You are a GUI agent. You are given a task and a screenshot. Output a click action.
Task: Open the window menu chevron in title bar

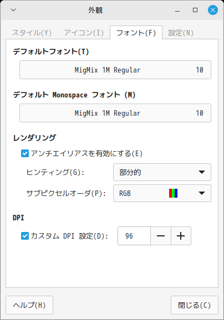pos(13,10)
